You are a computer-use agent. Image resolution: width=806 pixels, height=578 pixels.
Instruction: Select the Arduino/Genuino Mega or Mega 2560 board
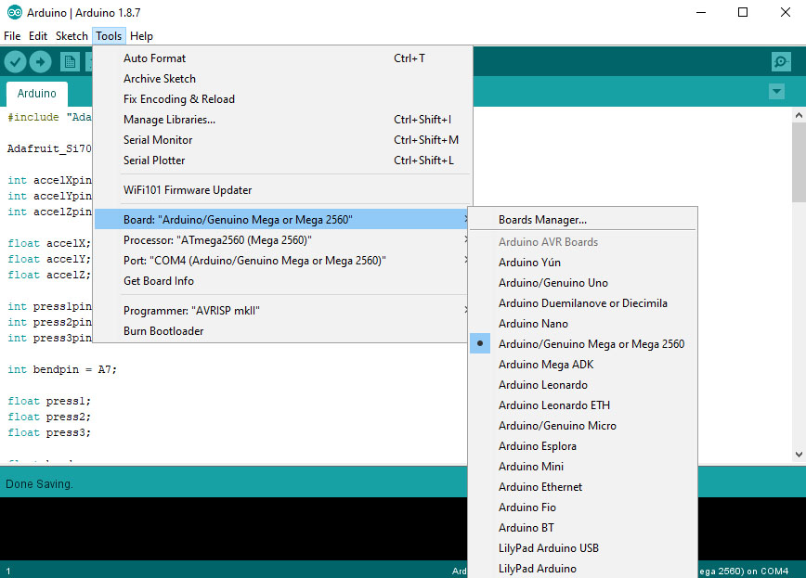pos(591,344)
